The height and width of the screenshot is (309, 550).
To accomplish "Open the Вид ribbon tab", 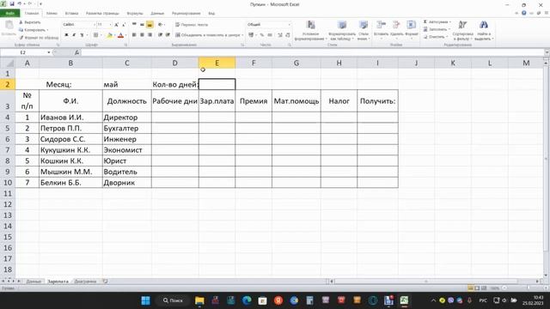I will pyautogui.click(x=211, y=14).
